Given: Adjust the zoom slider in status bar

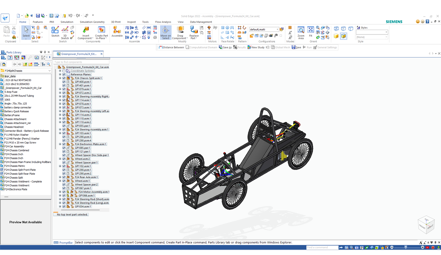Looking at the screenshot, I should pyautogui.click(x=405, y=248).
